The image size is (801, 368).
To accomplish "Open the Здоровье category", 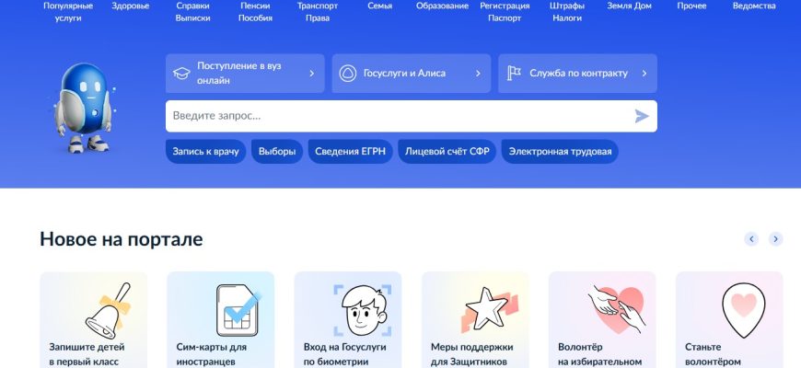I will point(130,6).
